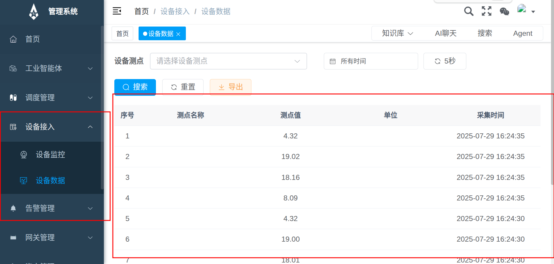This screenshot has width=554, height=264.
Task: Open the 知识库 dropdown menu
Action: [x=397, y=33]
